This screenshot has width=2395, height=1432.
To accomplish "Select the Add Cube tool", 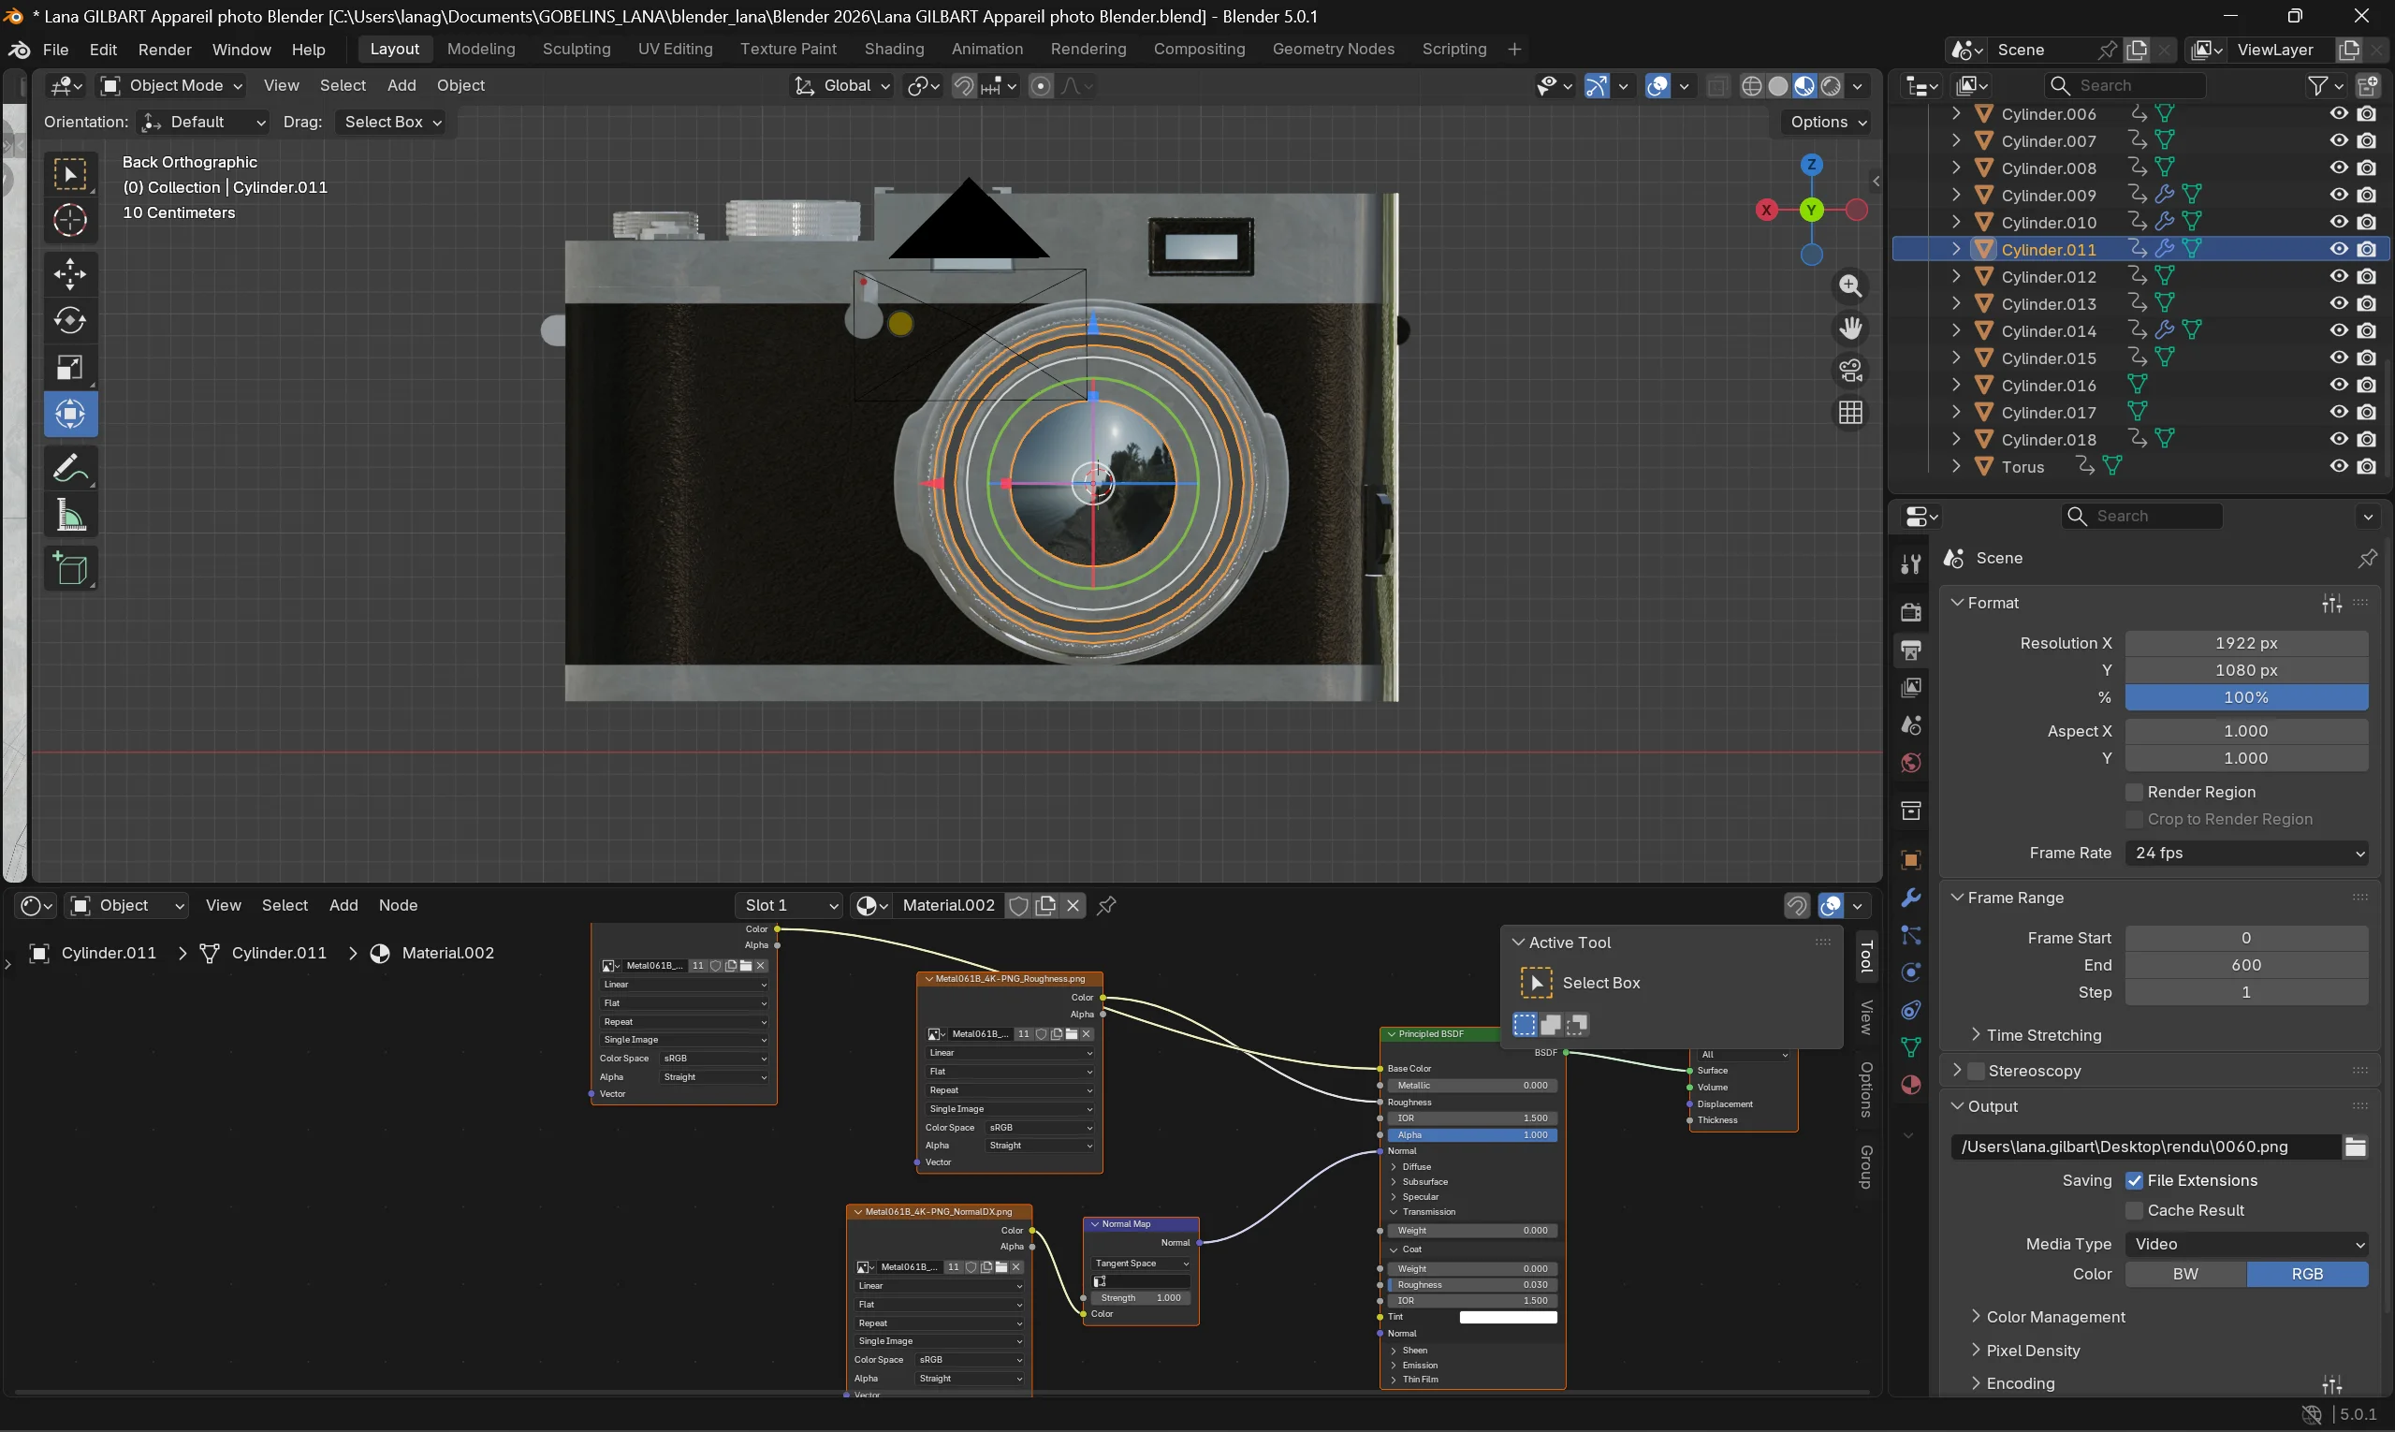I will click(x=69, y=568).
